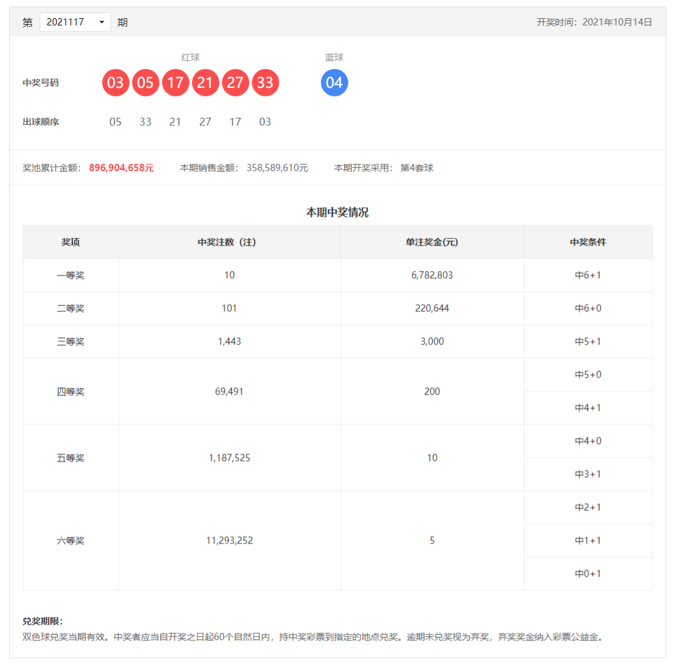Click the 中奖号码 row label
Image resolution: width=677 pixels, height=664 pixels.
(x=41, y=83)
